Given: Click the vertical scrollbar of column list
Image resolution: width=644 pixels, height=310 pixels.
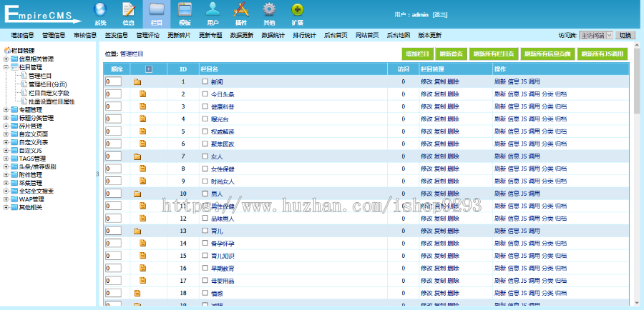Looking at the screenshot, I should pyautogui.click(x=637, y=179).
